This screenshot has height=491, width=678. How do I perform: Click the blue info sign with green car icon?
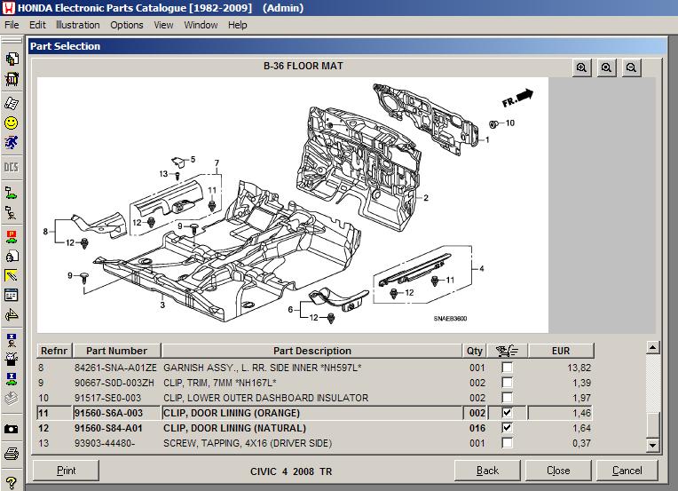[12, 378]
